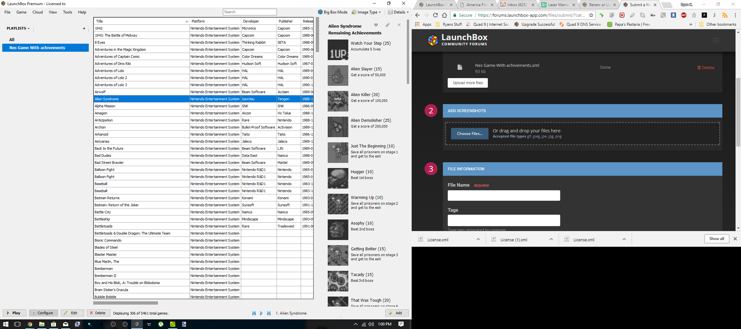Sort games by the Title column header
The width and height of the screenshot is (741, 329).
(142, 21)
